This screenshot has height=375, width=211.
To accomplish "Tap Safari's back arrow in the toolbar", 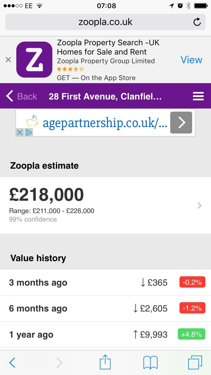I will [x=12, y=363].
